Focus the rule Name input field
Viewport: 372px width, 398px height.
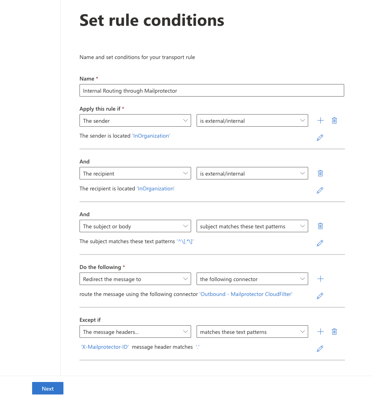coord(212,91)
